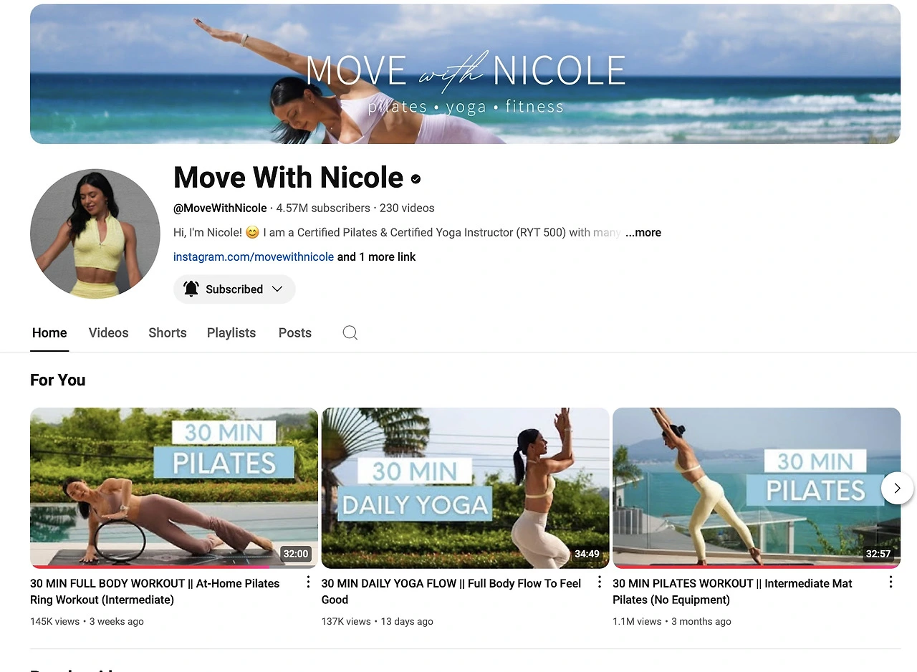Open the Playlists tab

click(231, 332)
